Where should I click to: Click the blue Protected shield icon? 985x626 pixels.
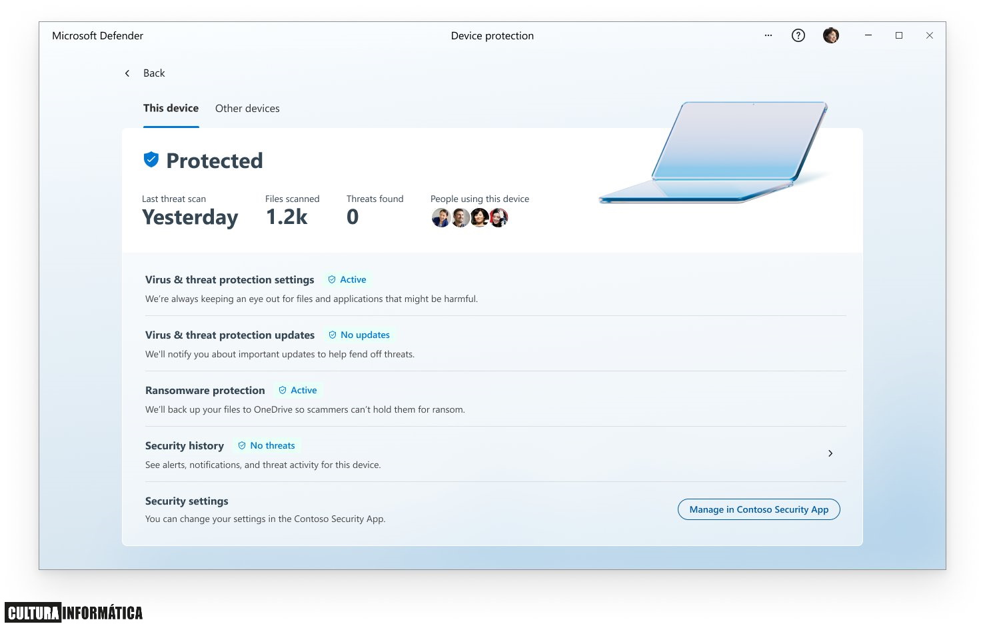click(151, 159)
